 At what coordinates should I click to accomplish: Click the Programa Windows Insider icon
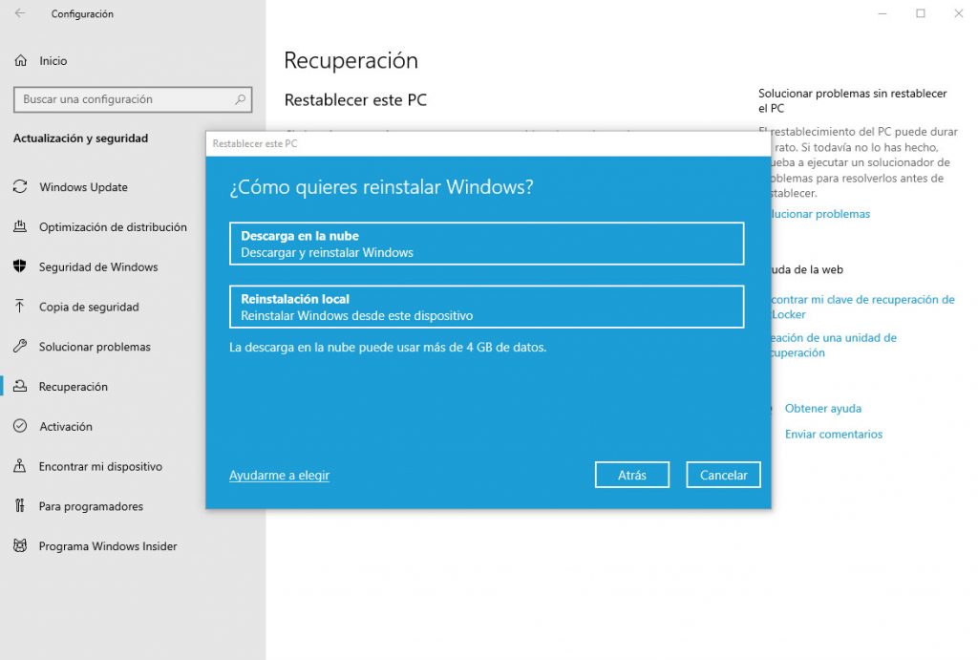click(x=20, y=546)
